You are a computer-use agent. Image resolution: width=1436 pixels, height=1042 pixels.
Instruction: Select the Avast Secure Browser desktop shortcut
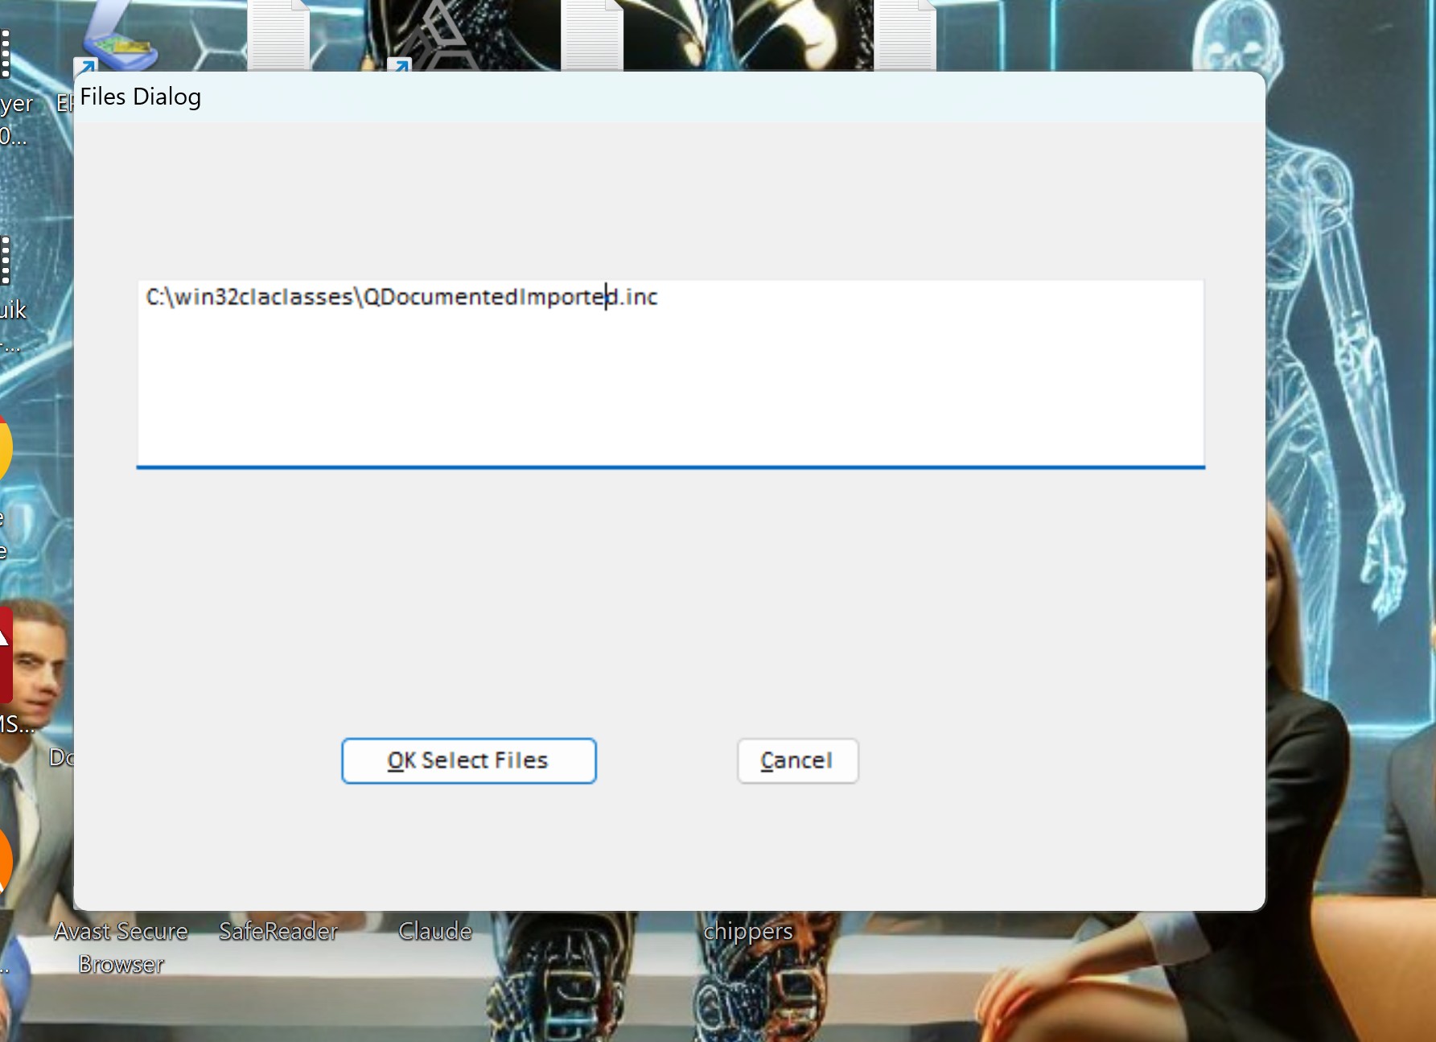pos(121,946)
